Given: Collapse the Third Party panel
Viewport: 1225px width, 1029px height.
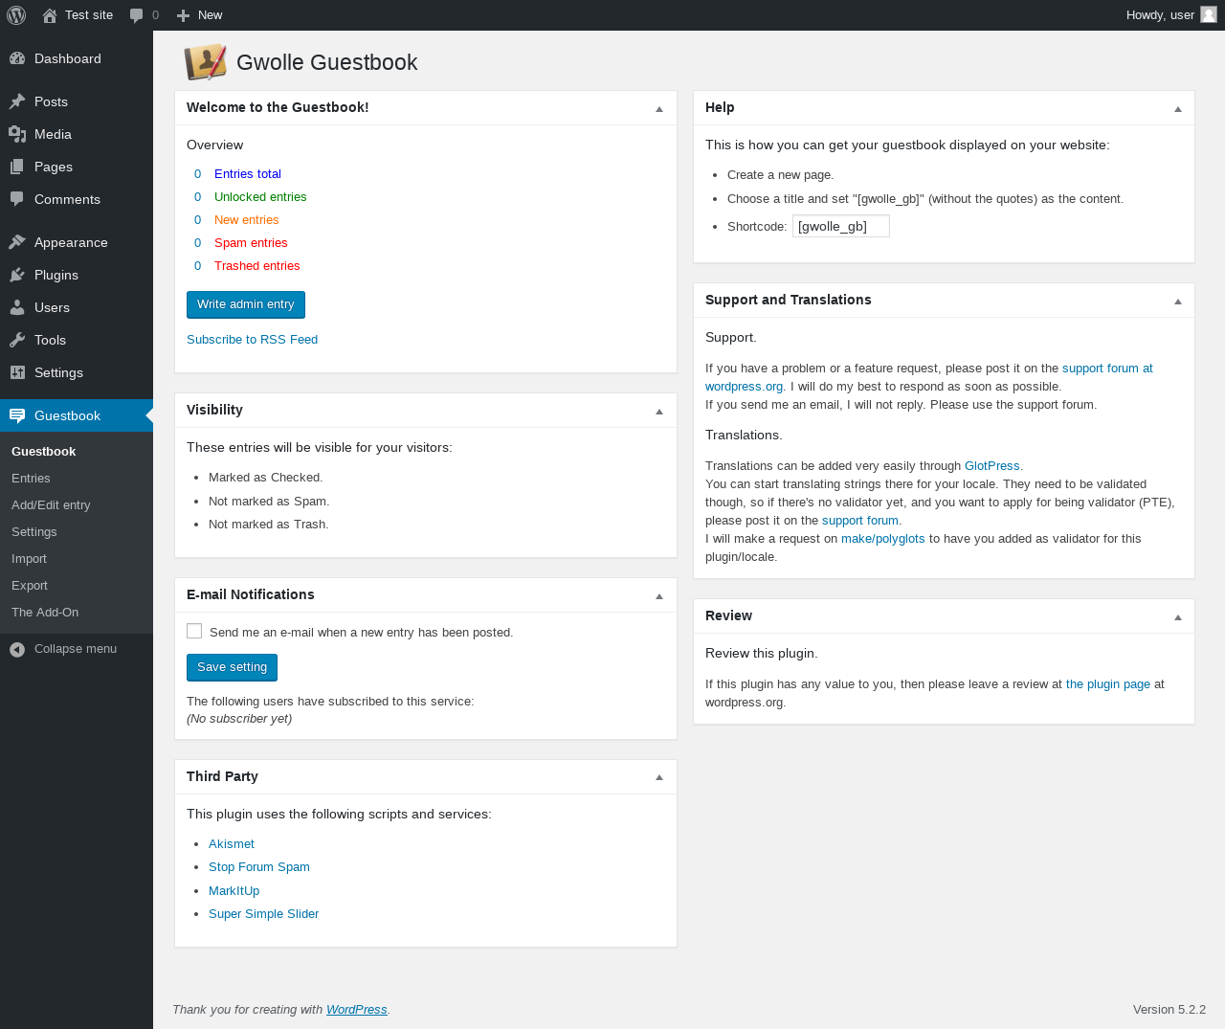Looking at the screenshot, I should click(x=659, y=777).
